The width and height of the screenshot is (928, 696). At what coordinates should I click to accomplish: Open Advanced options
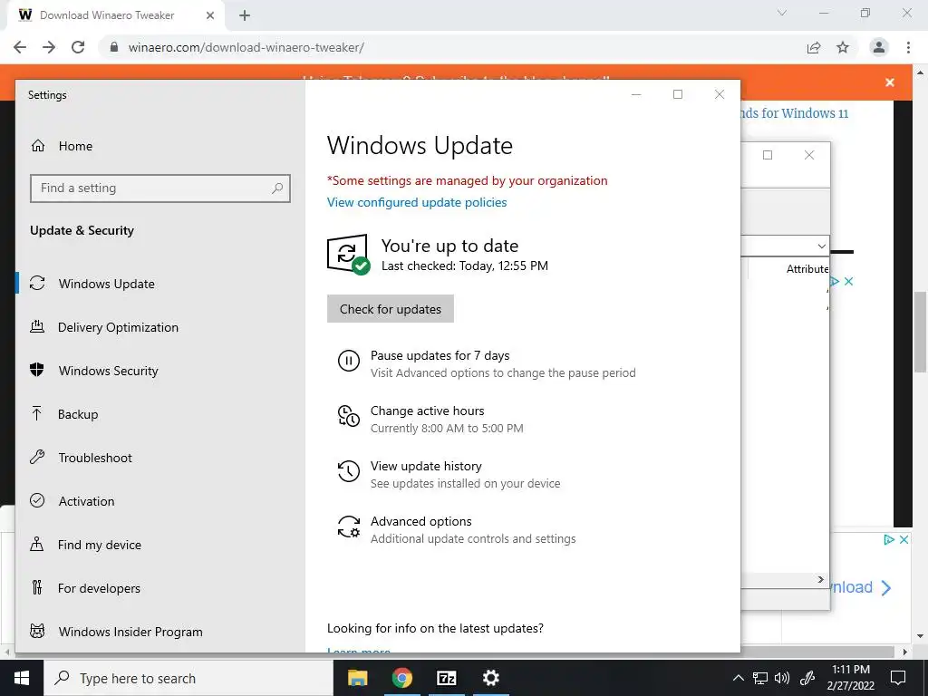pyautogui.click(x=420, y=521)
